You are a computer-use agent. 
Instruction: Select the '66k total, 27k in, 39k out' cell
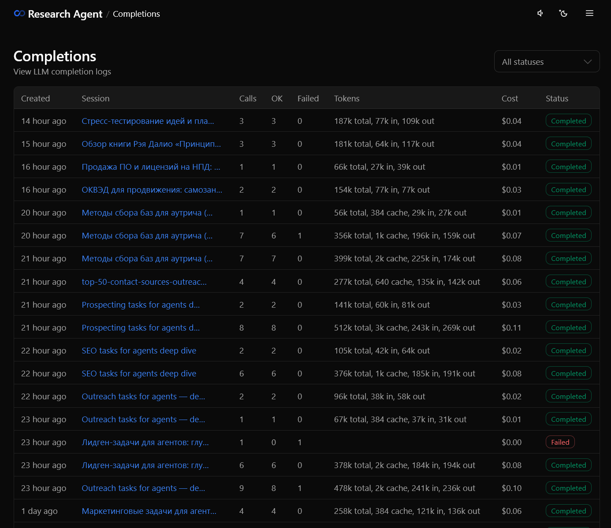point(380,167)
